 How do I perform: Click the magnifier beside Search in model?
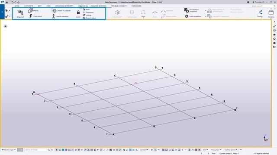[x=48, y=150]
